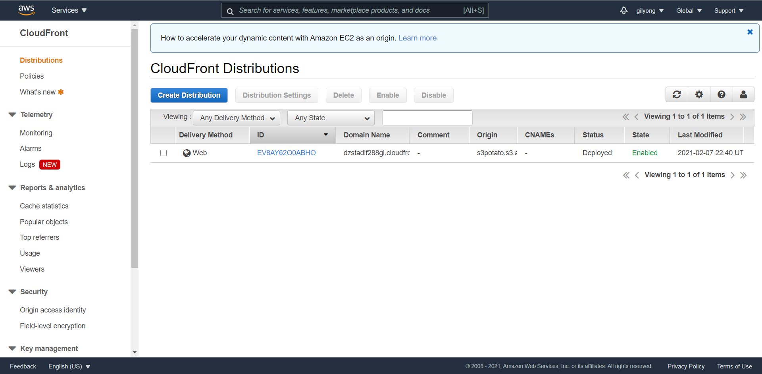Open the Global region dropdown
This screenshot has width=762, height=374.
(x=689, y=11)
